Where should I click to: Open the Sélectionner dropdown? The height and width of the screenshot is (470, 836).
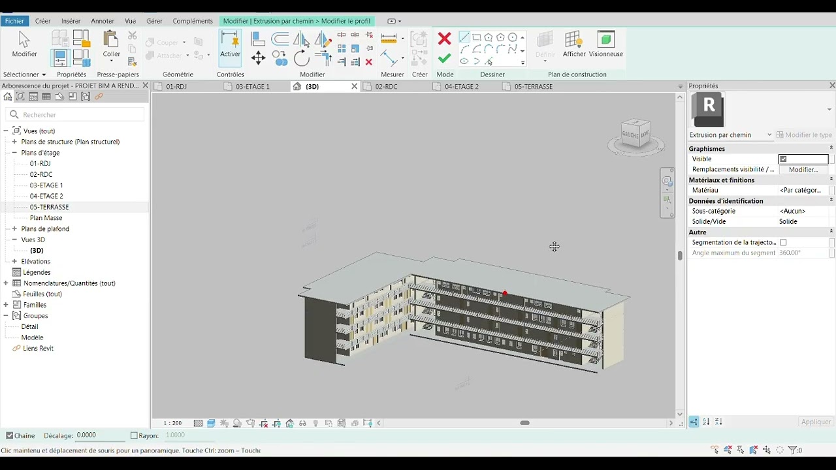tap(25, 74)
